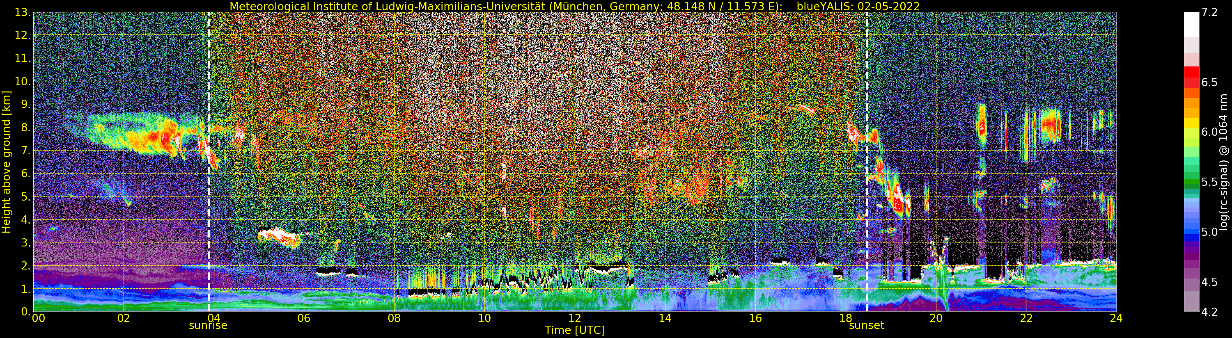The height and width of the screenshot is (338, 1232).
Task: Click the time axis tick label 02
Action: click(124, 318)
